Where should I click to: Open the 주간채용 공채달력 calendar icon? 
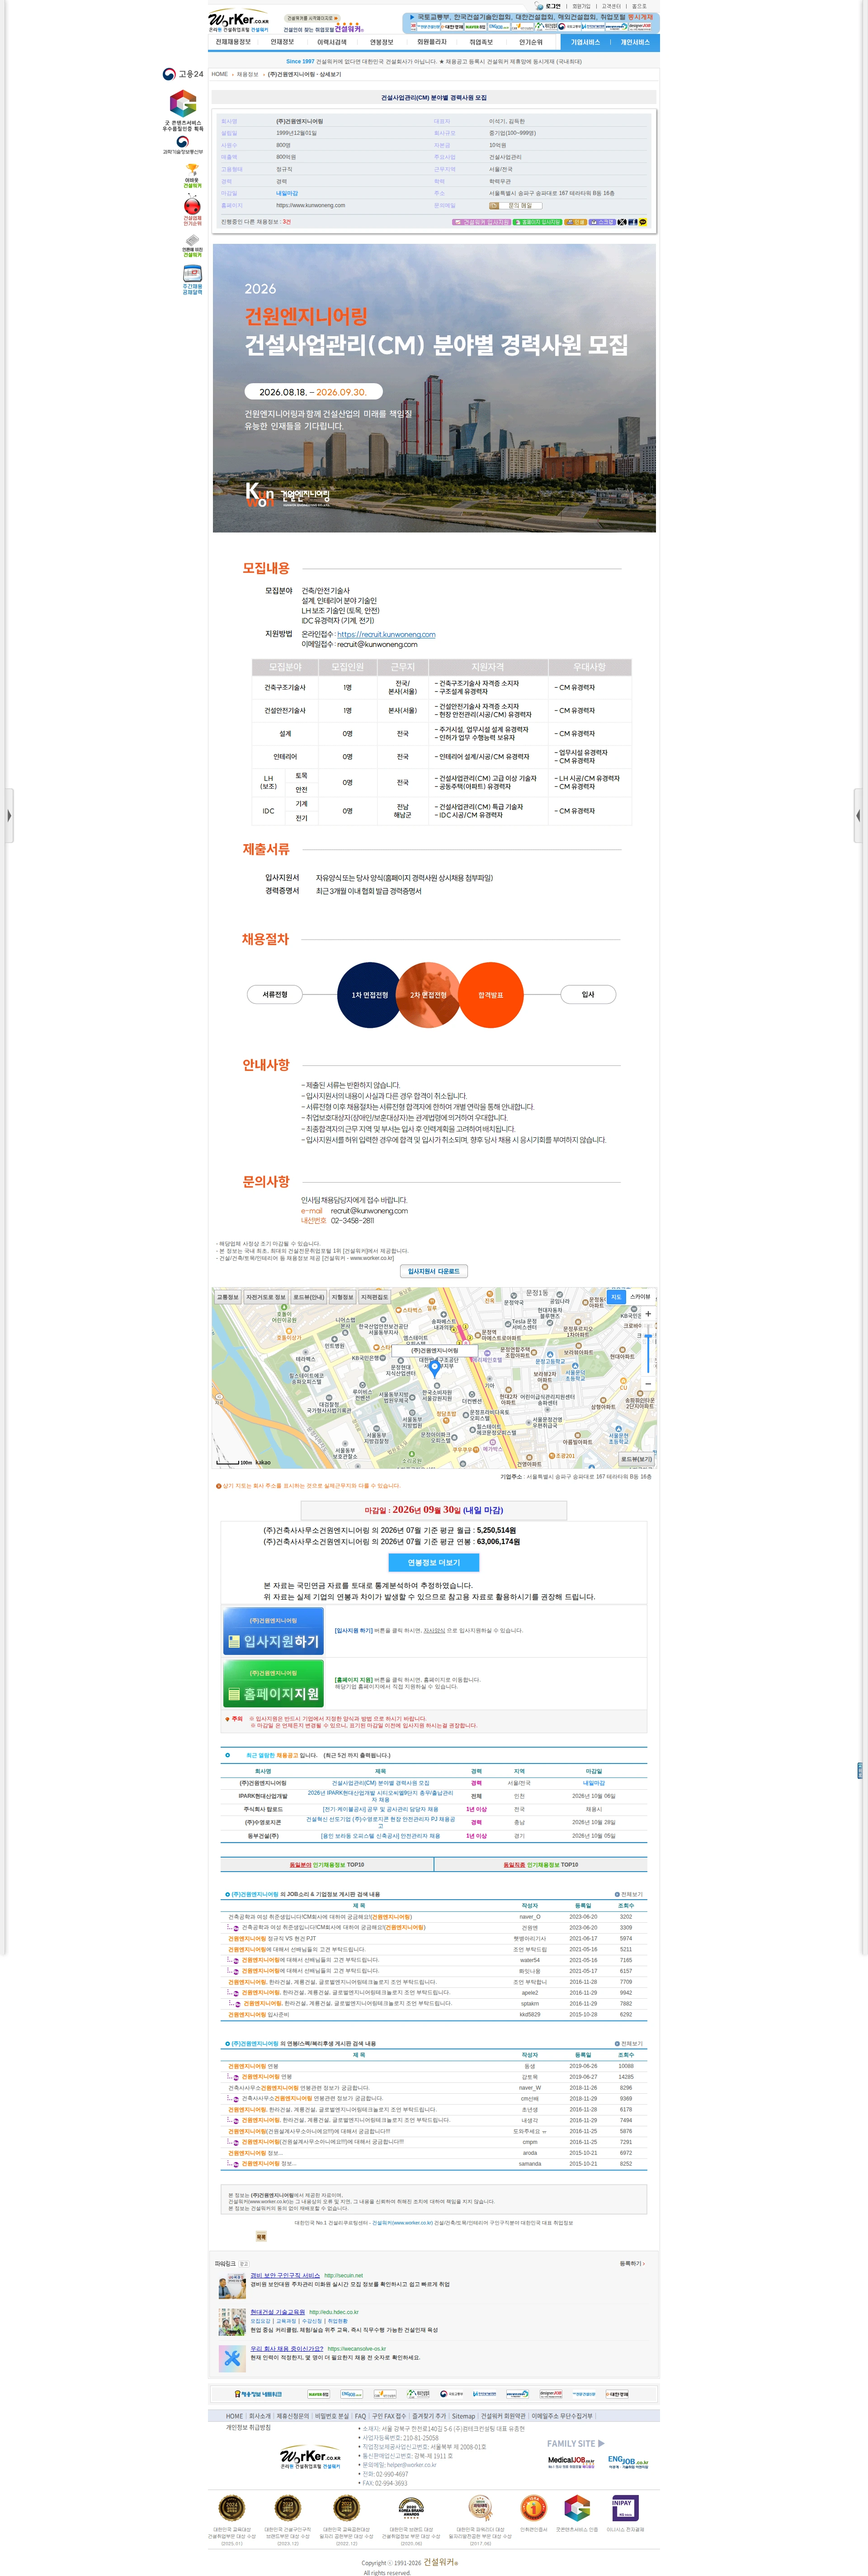[x=192, y=281]
